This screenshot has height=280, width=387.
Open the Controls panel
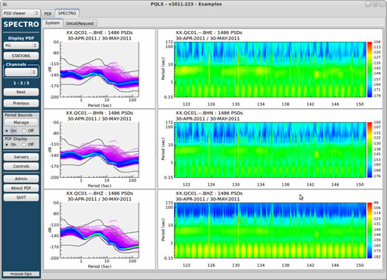coord(21,166)
